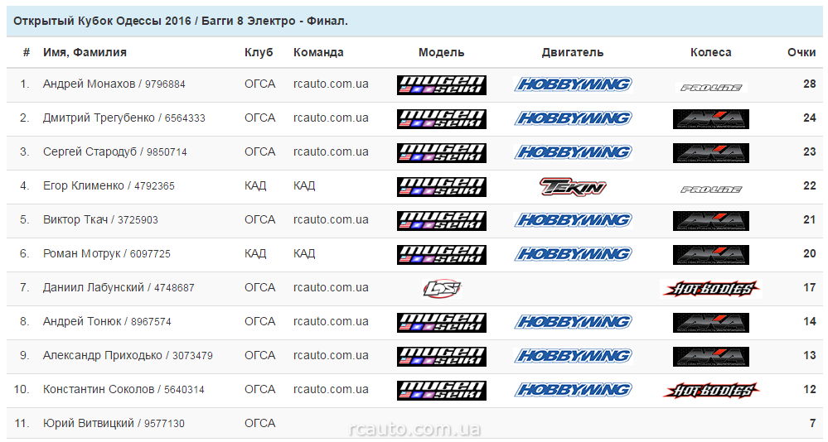Click the Очки column header
828x442 pixels.
[801, 52]
